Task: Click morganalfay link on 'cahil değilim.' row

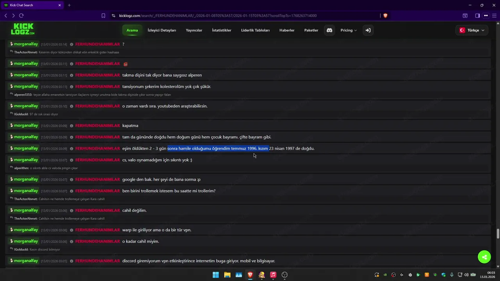Action: coord(26,210)
